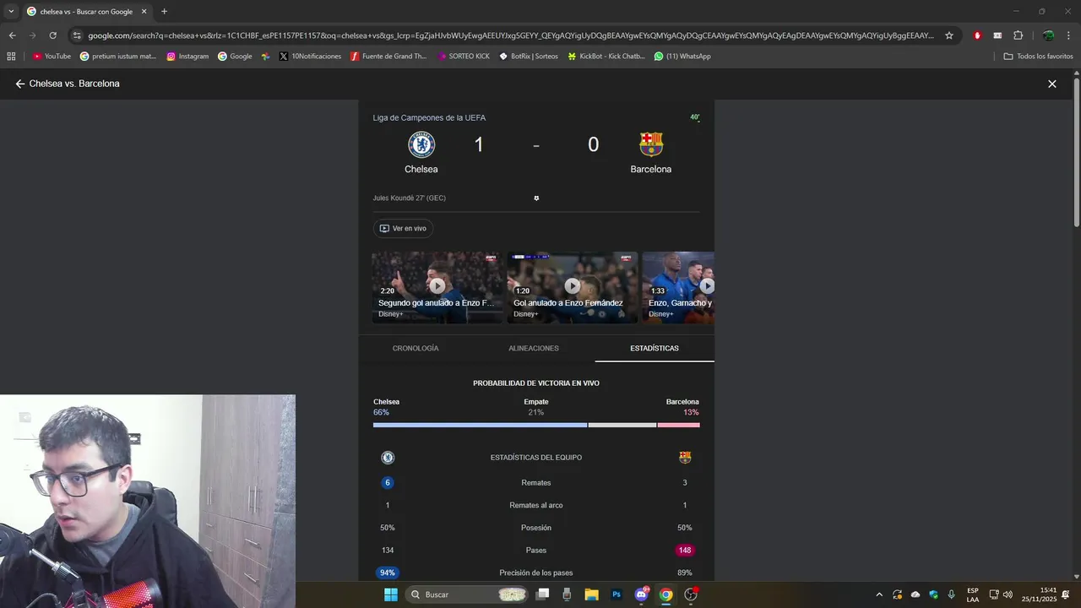1081x608 pixels.
Task: Open the tab search dropdown arrow
Action: coord(11,12)
